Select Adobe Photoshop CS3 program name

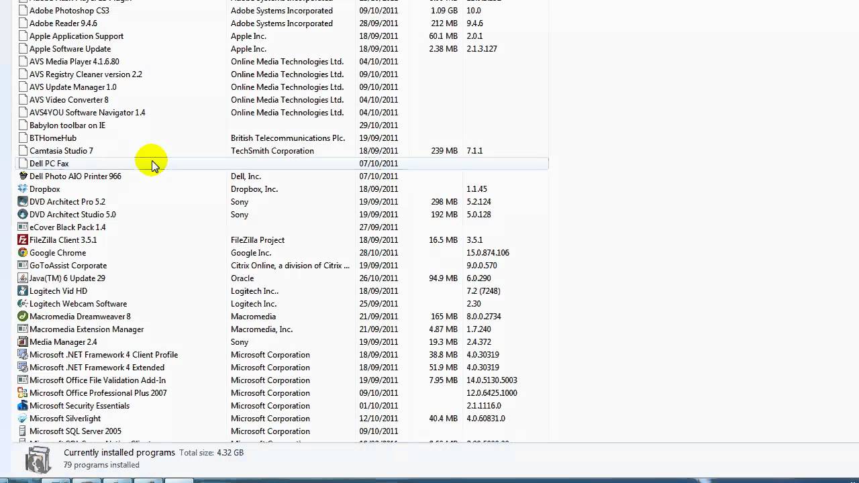click(69, 11)
